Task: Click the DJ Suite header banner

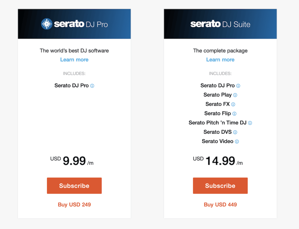Action: (220, 24)
